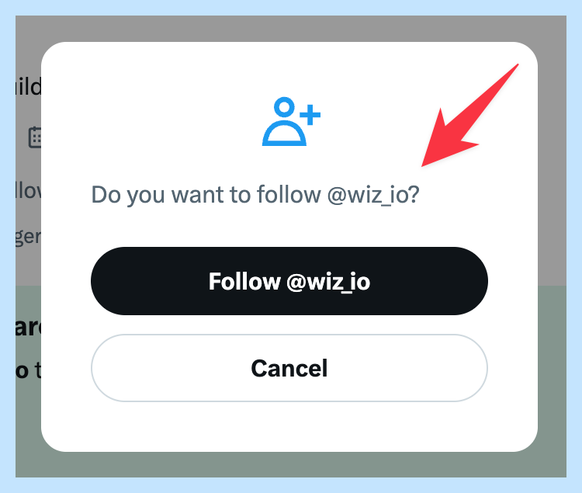Click the partially hidden "llow" text at left

28,191
